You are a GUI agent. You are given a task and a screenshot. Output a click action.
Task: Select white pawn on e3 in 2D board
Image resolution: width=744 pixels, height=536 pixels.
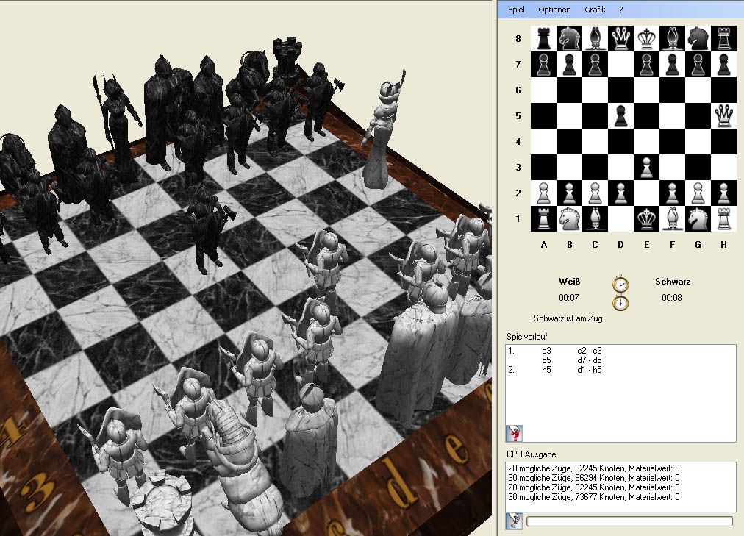(x=646, y=167)
